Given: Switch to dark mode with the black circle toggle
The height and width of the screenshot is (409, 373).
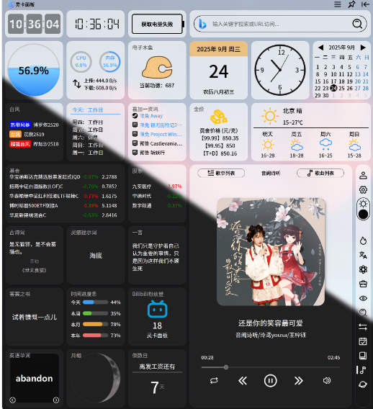Looking at the screenshot, I should [x=363, y=215].
